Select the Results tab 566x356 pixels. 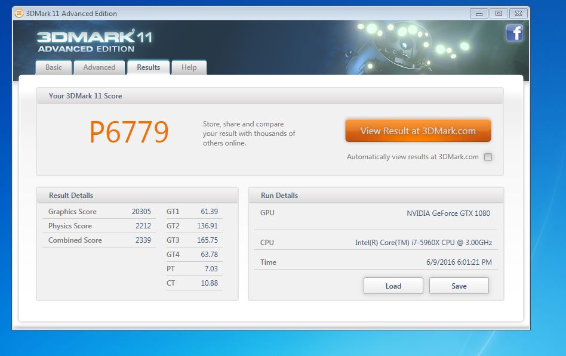point(148,67)
